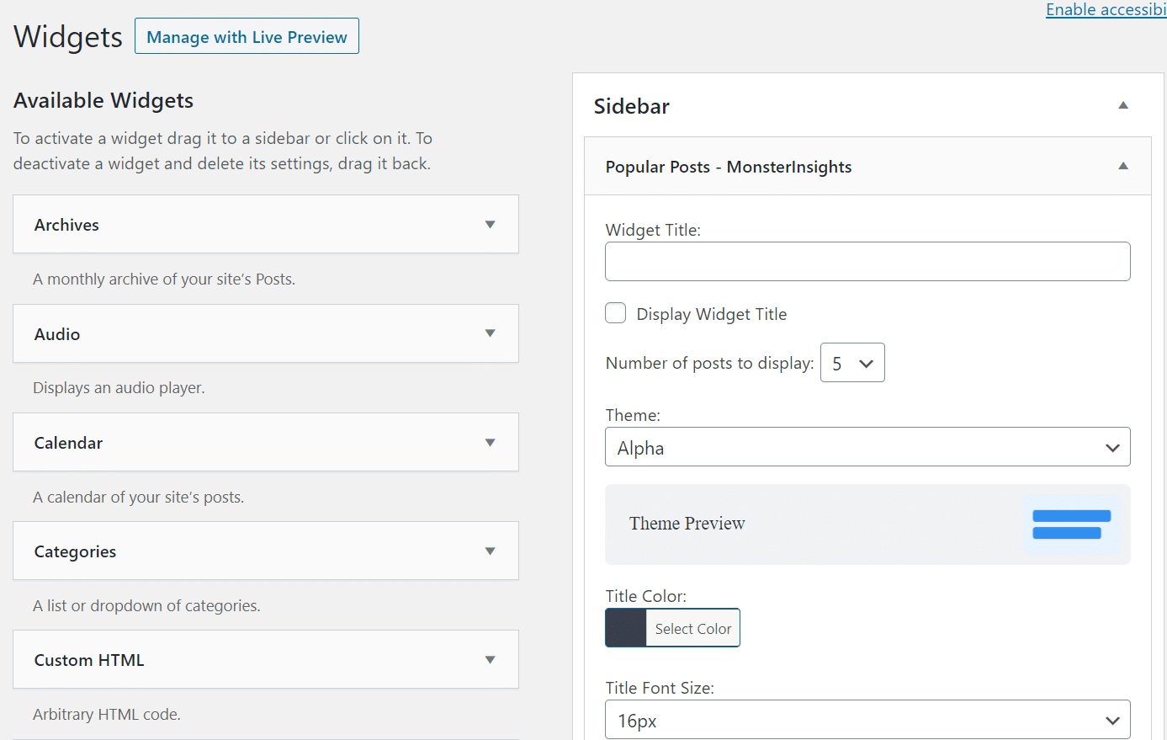Image resolution: width=1167 pixels, height=740 pixels.
Task: Collapse the Sidebar panel
Action: coord(1122,105)
